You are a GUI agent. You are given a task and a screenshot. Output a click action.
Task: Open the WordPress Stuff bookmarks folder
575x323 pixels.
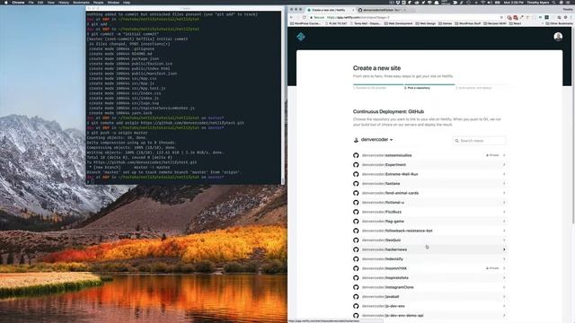(x=467, y=23)
